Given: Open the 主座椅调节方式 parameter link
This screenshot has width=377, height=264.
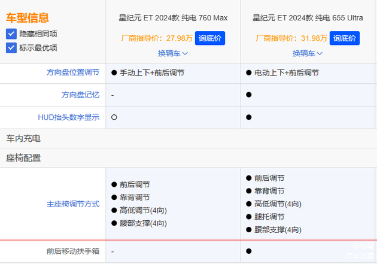Looking at the screenshot, I should click(72, 204).
